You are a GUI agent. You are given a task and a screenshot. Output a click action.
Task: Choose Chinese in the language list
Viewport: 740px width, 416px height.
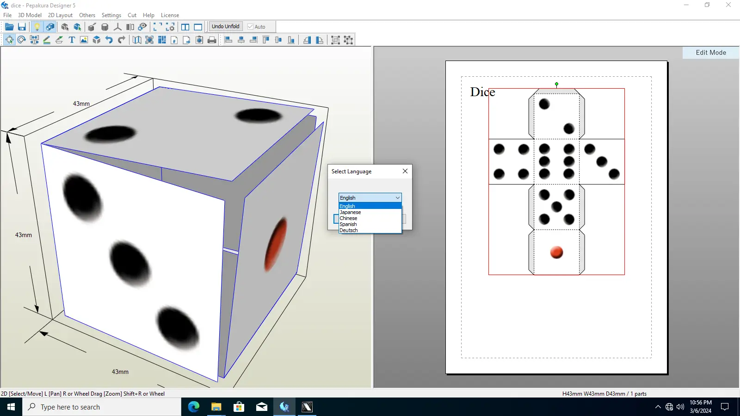pyautogui.click(x=370, y=218)
